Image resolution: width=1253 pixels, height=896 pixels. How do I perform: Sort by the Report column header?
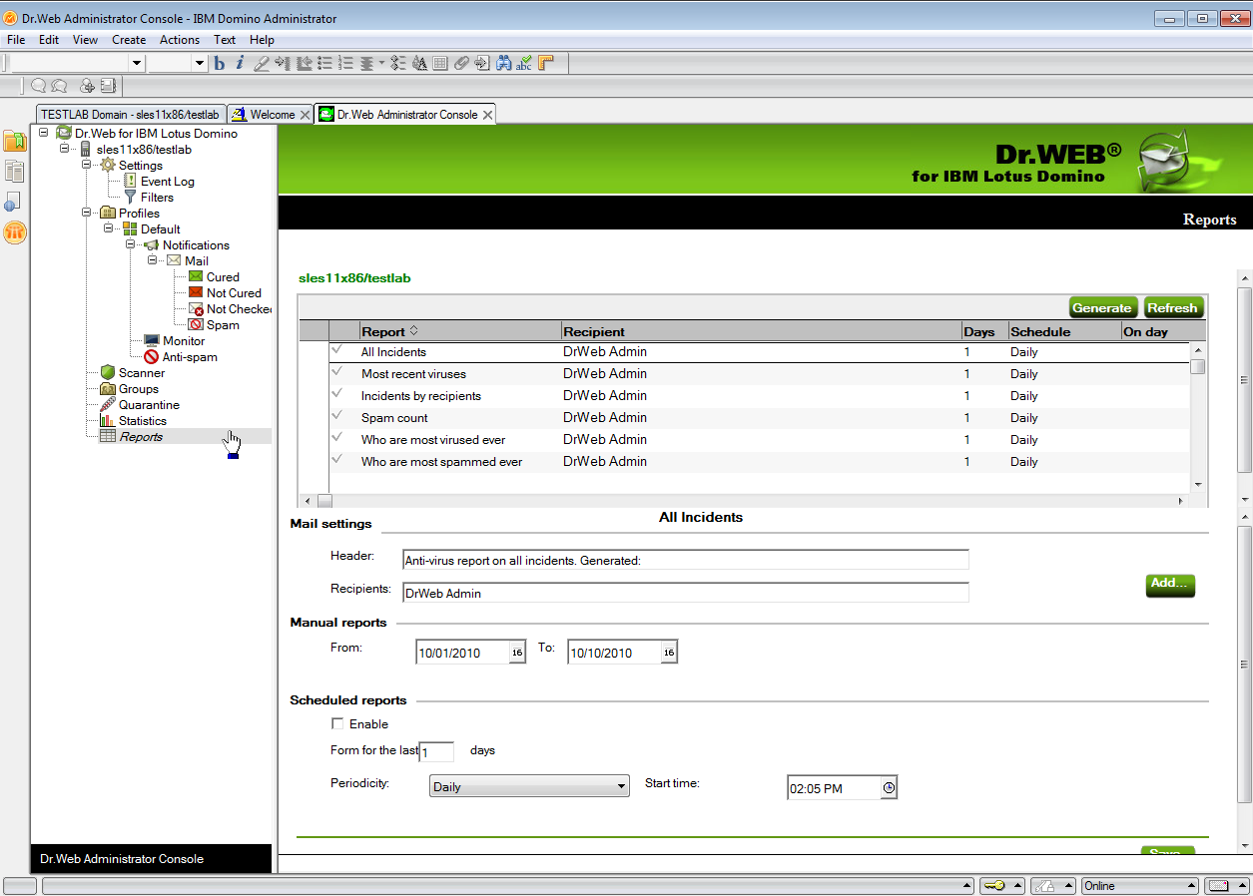pos(460,331)
